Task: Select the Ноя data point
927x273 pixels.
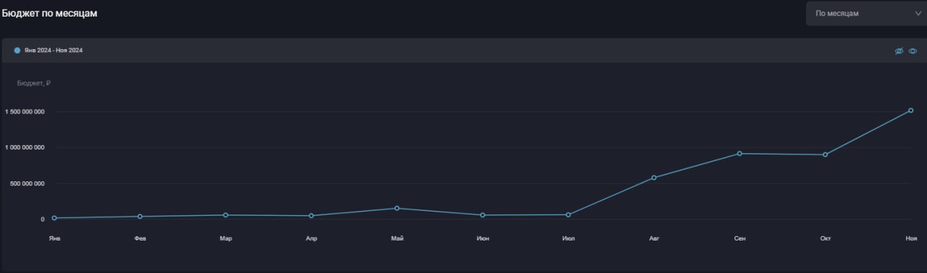Action: 911,110
